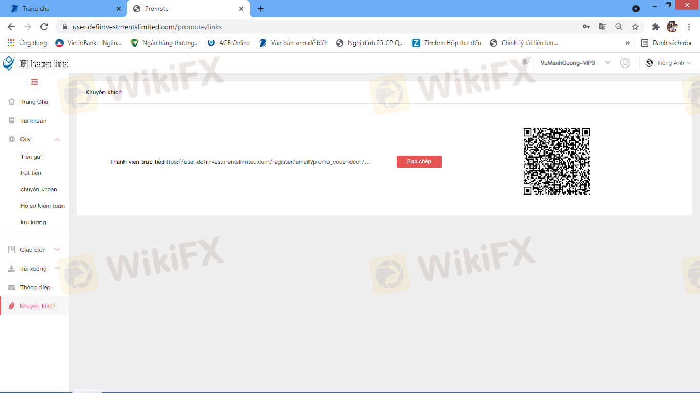Screen dimensions: 700x393
Task: Open lưu lượng under Quỹ
Action: pos(34,222)
